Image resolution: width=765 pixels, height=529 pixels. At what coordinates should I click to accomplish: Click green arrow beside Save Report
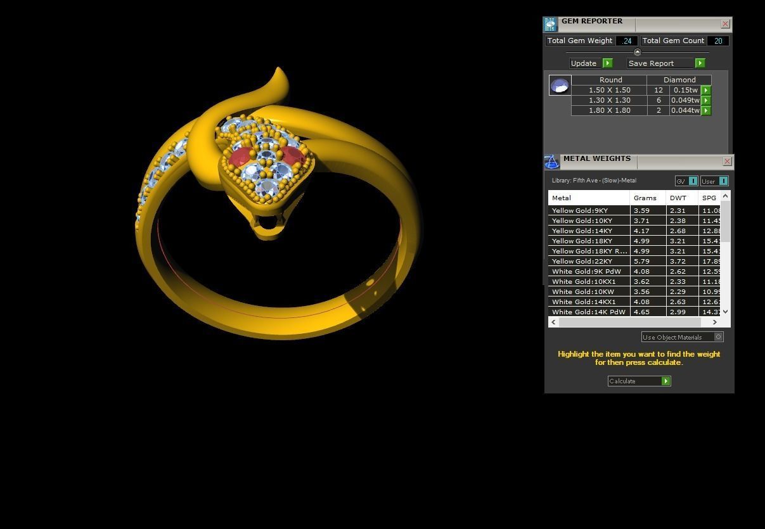pyautogui.click(x=700, y=63)
